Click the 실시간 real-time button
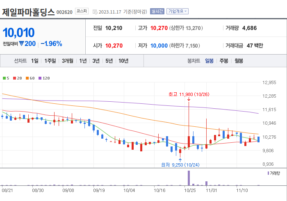Image resolution: width=287 pixels, height=201 pixels. (x=157, y=11)
